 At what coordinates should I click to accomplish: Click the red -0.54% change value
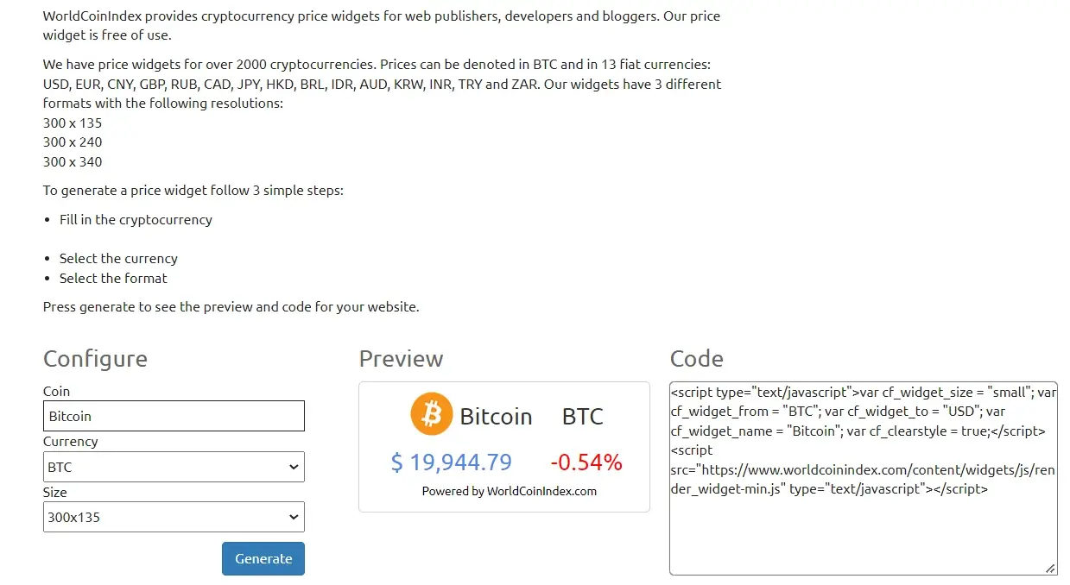[587, 462]
